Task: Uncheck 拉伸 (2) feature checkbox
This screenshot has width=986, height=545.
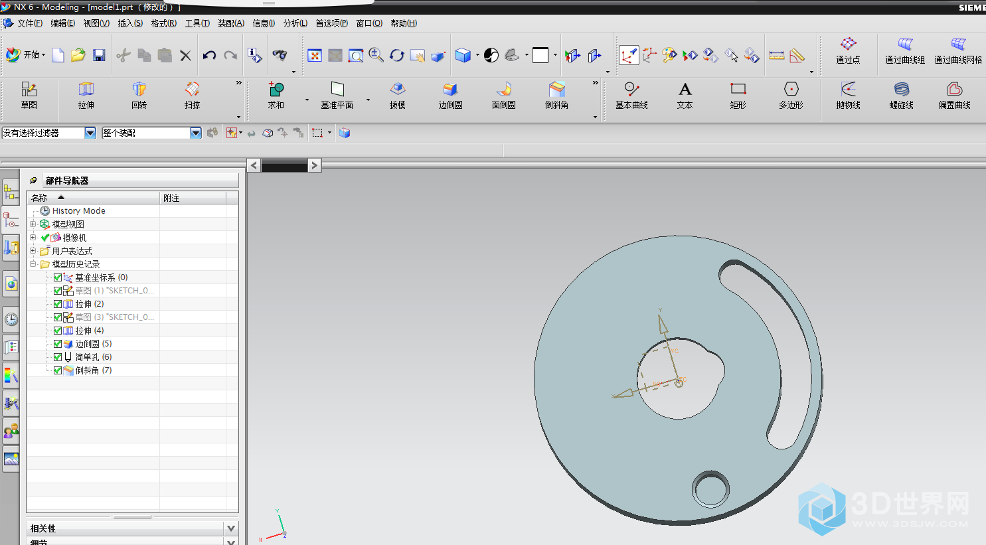Action: 58,304
